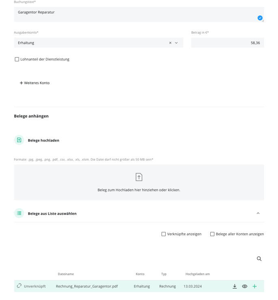The height and width of the screenshot is (300, 278).
Task: Click the document upload icon in drop zone
Action: coord(139,177)
